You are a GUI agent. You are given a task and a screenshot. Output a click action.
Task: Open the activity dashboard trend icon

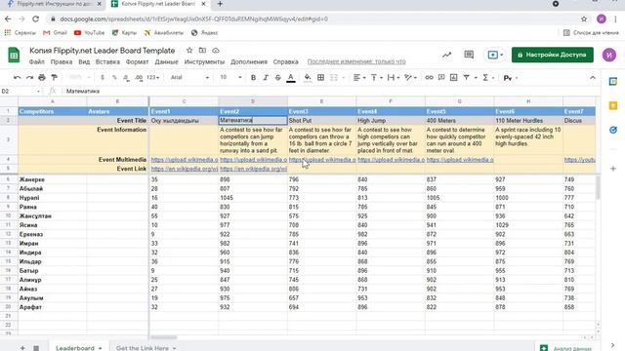pyautogui.click(x=447, y=55)
